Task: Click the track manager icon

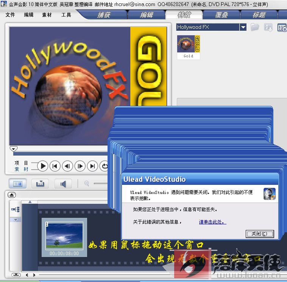Action: (16, 210)
